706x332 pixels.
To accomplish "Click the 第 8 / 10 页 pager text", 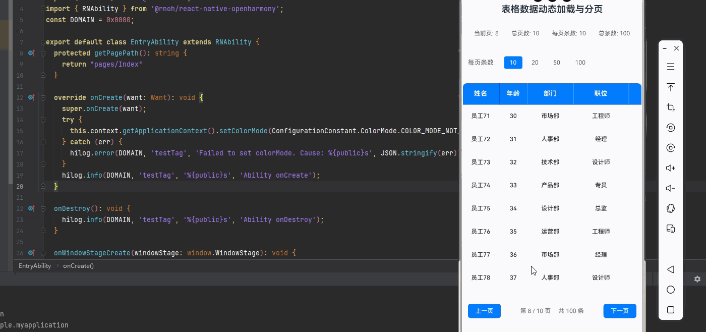I will tap(536, 311).
